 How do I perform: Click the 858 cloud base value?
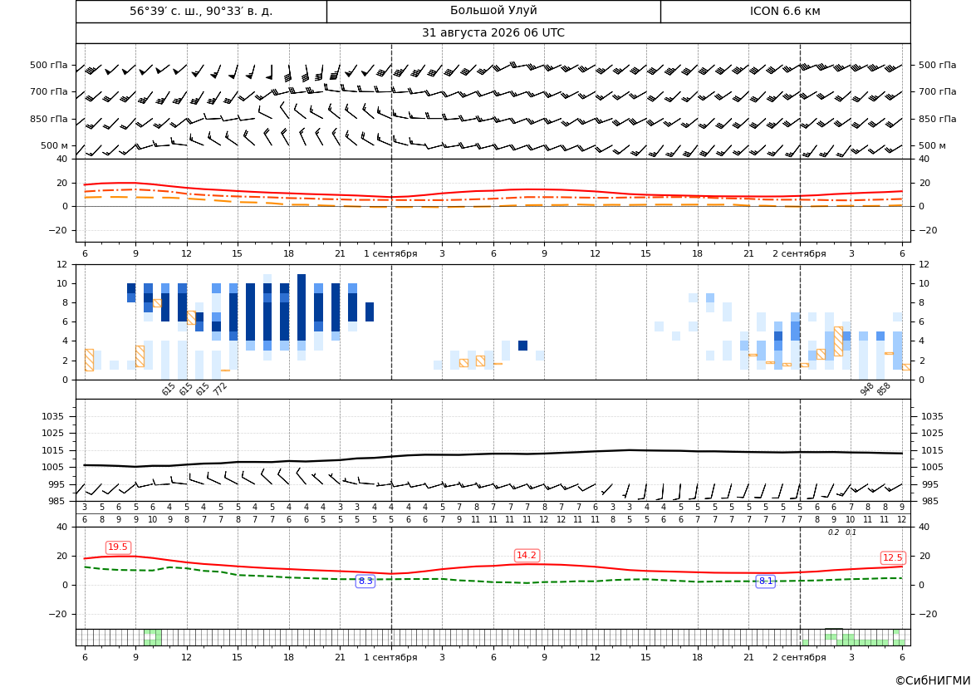[x=883, y=389]
